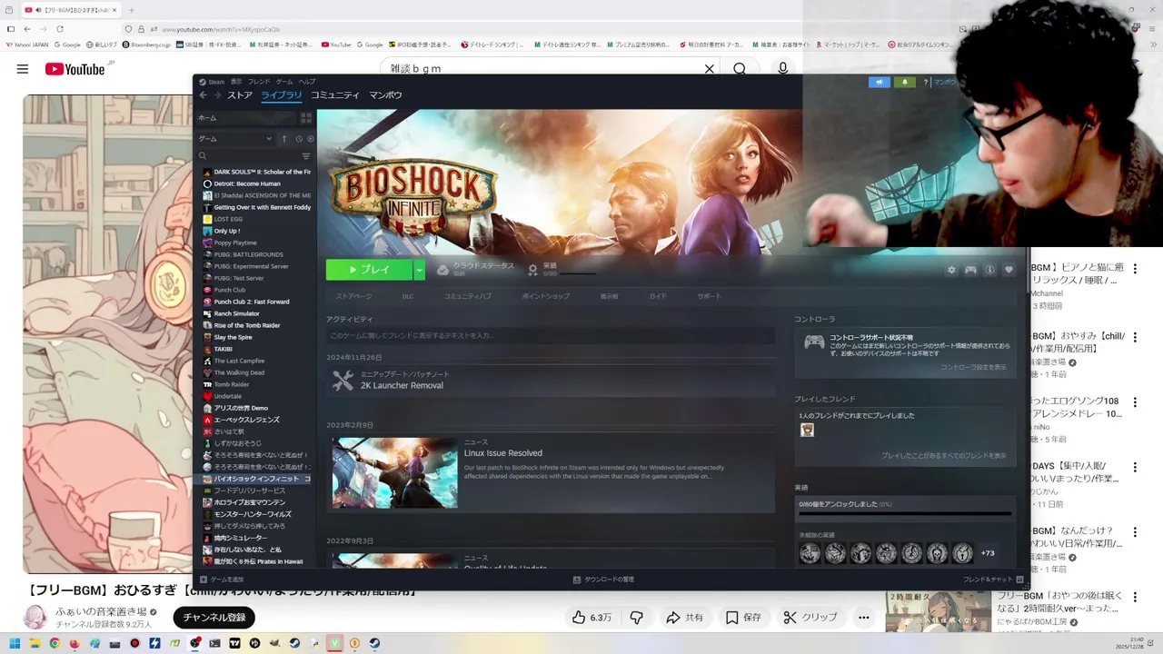Viewport: 1163px width, 654px height.
Task: Click the activity text input field
Action: pyautogui.click(x=552, y=336)
